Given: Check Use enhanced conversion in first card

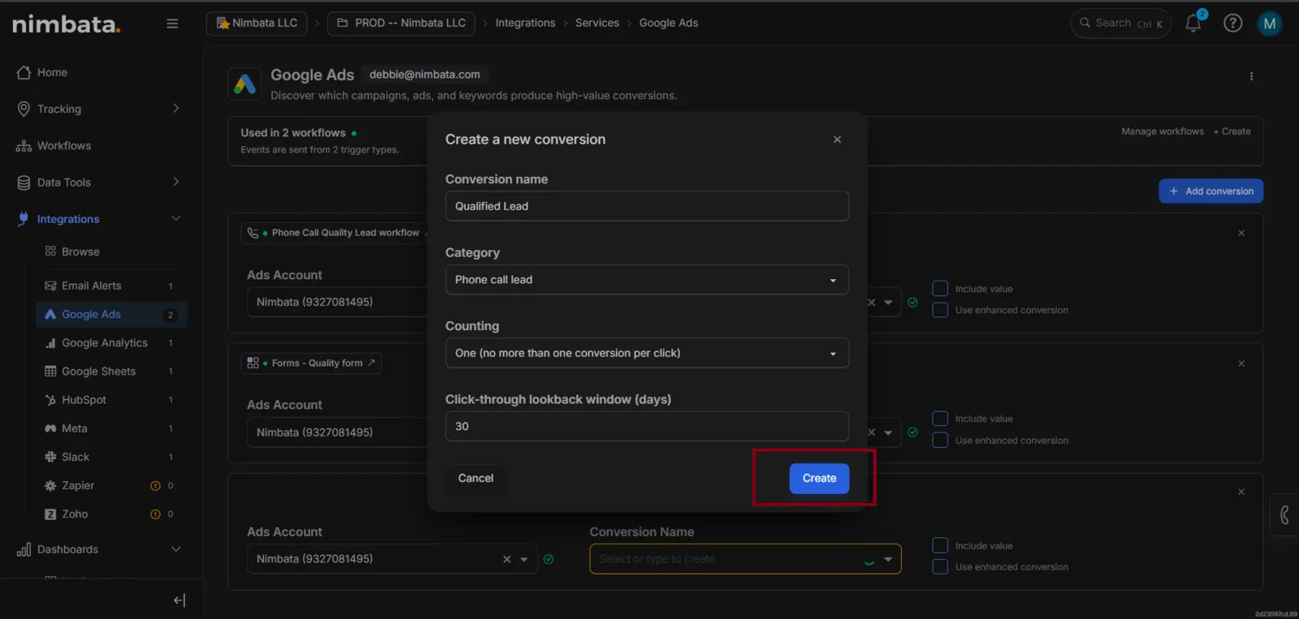Looking at the screenshot, I should click(x=940, y=310).
